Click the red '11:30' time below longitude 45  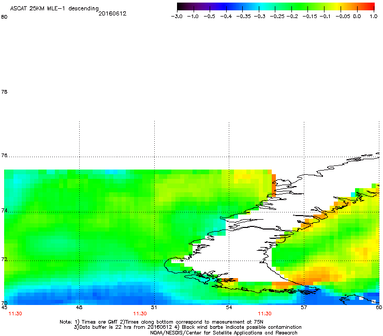[16, 314]
